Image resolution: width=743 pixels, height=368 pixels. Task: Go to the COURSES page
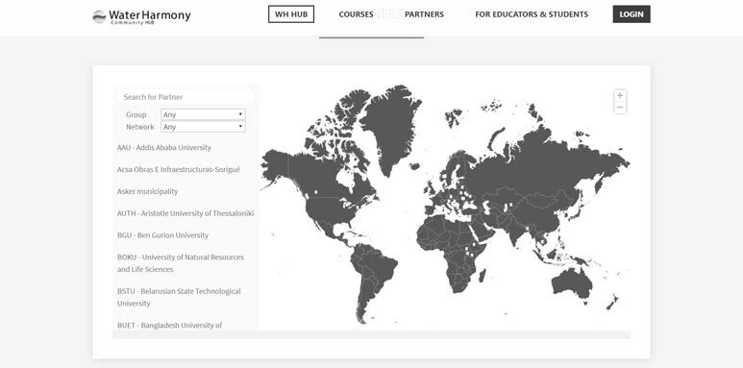pyautogui.click(x=356, y=14)
